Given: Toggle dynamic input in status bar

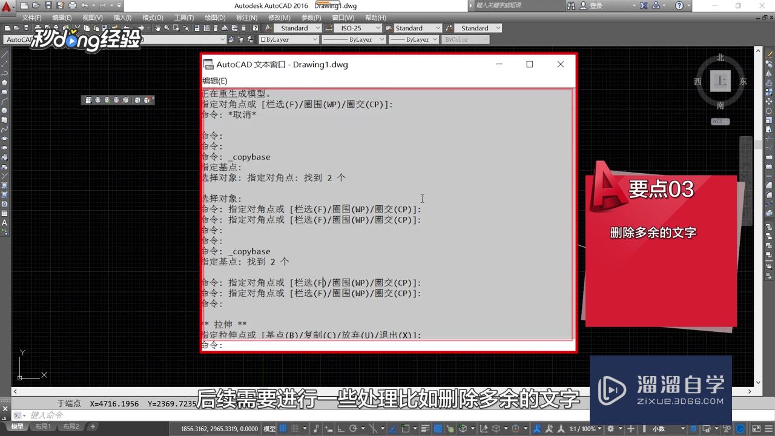Looking at the screenshot, I should coord(328,429).
